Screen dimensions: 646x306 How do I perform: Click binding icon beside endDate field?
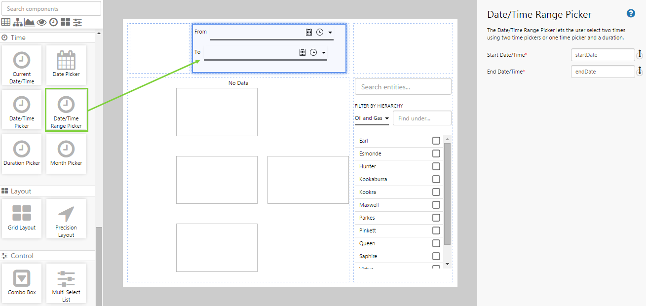pyautogui.click(x=640, y=71)
